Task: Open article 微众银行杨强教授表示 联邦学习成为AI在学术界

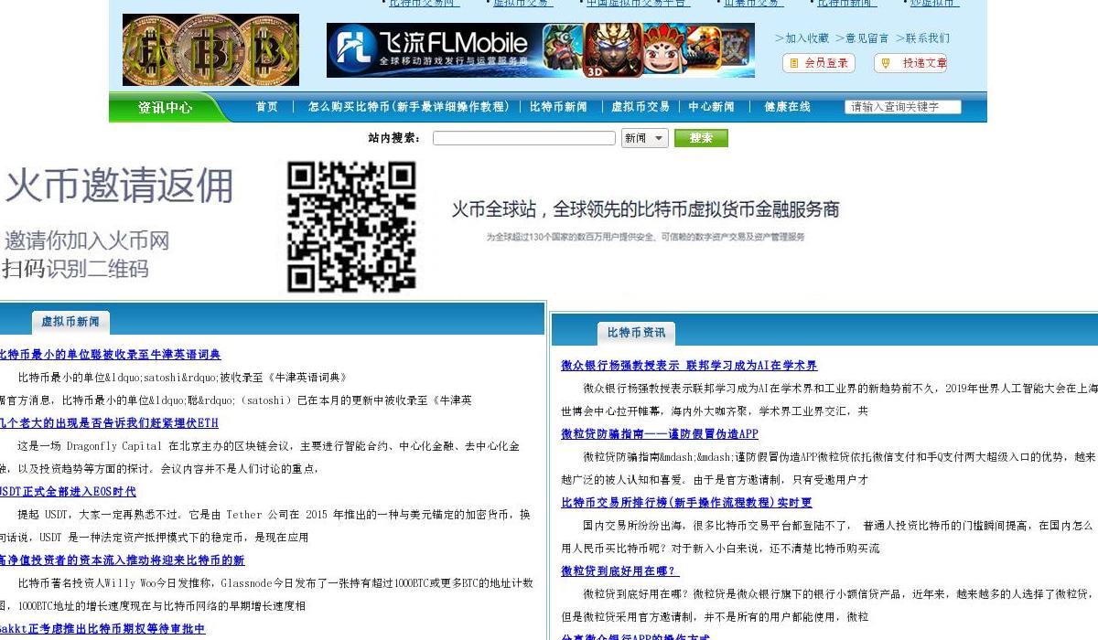Action: (689, 366)
